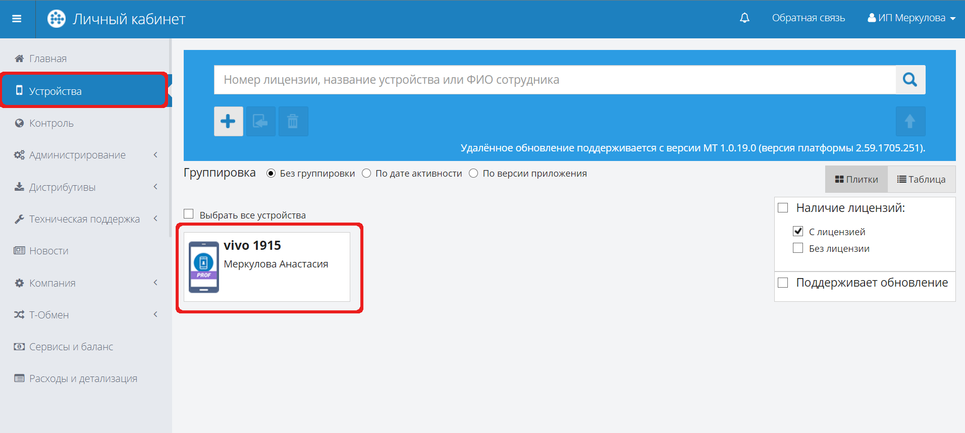
Task: Click the gears icon beside Администрирование
Action: (x=19, y=155)
